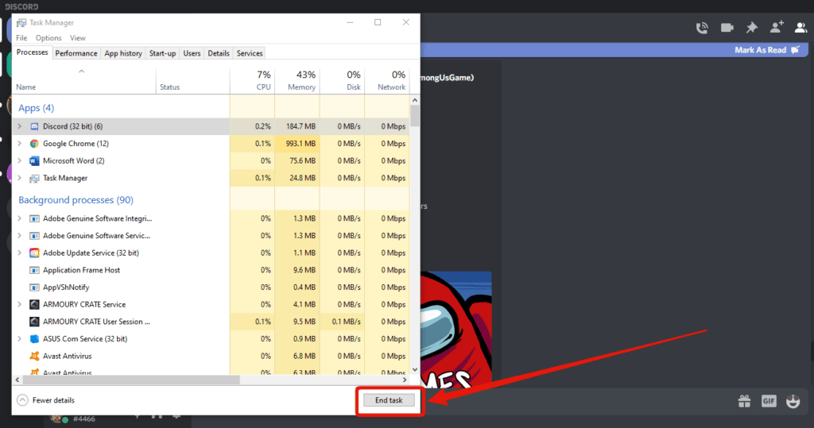Click the scroll left arrow
Image resolution: width=814 pixels, height=428 pixels.
[17, 380]
